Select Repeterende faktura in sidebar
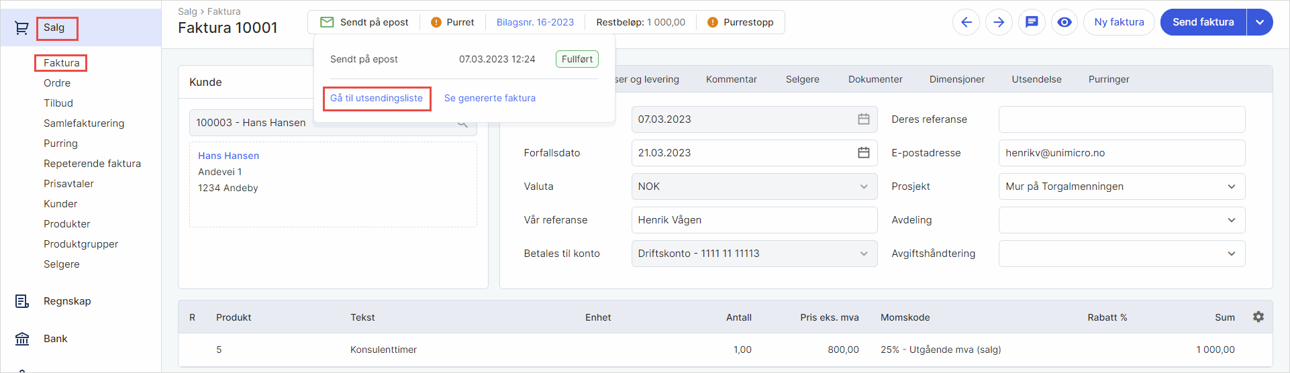Image resolution: width=1290 pixels, height=373 pixels. point(92,164)
